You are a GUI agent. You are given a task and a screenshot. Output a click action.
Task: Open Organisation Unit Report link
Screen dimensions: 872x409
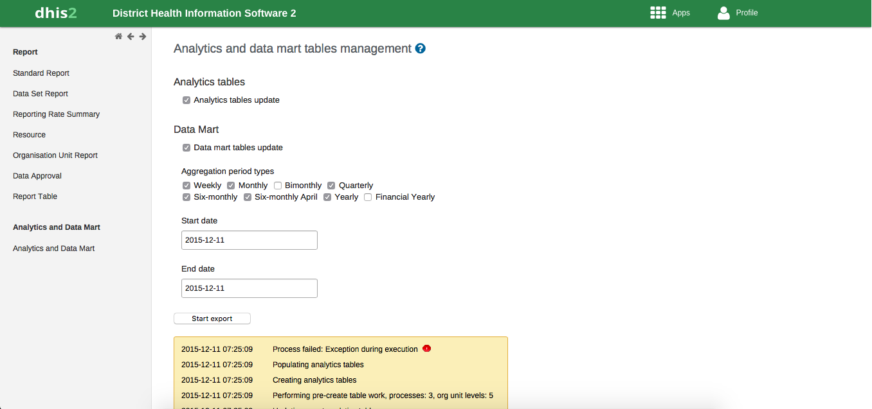[55, 155]
